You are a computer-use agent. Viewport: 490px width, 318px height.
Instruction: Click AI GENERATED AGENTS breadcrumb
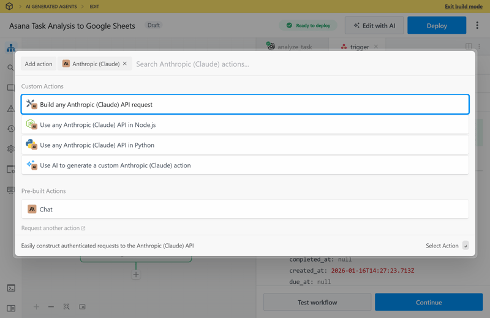click(51, 7)
